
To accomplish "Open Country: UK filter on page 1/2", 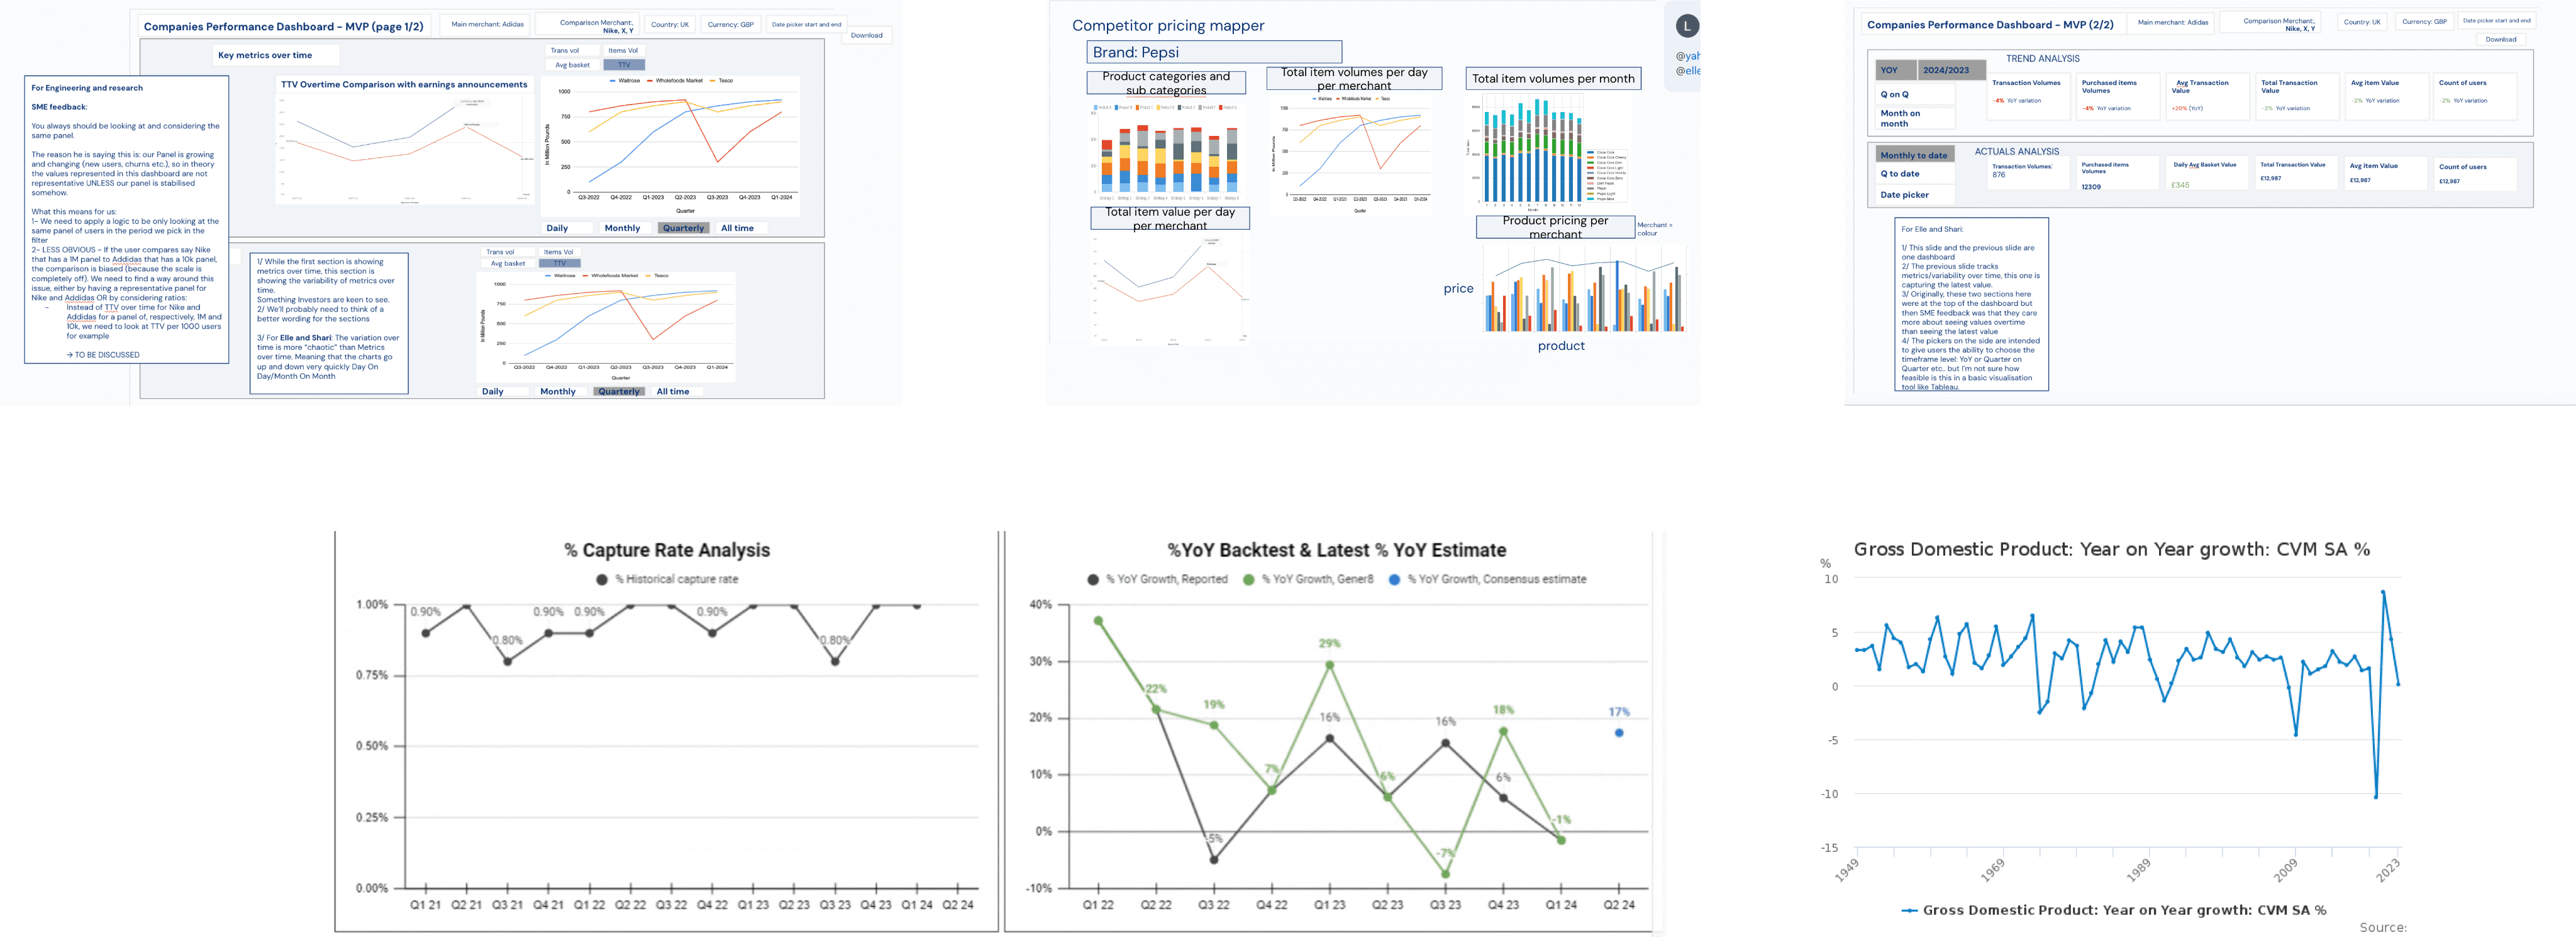I will [669, 24].
